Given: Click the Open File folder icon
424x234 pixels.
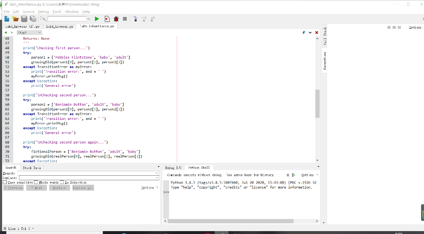Looking at the screenshot, I should 15,19.
